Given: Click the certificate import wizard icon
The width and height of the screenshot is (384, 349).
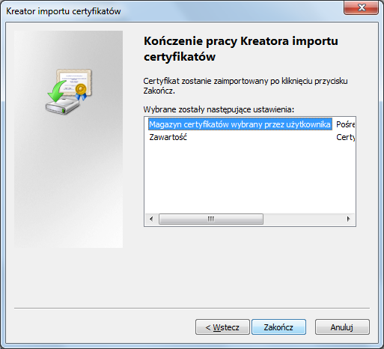Looking at the screenshot, I should coord(69,92).
